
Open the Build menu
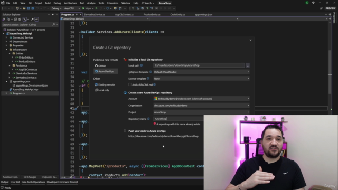click(x=48, y=3)
